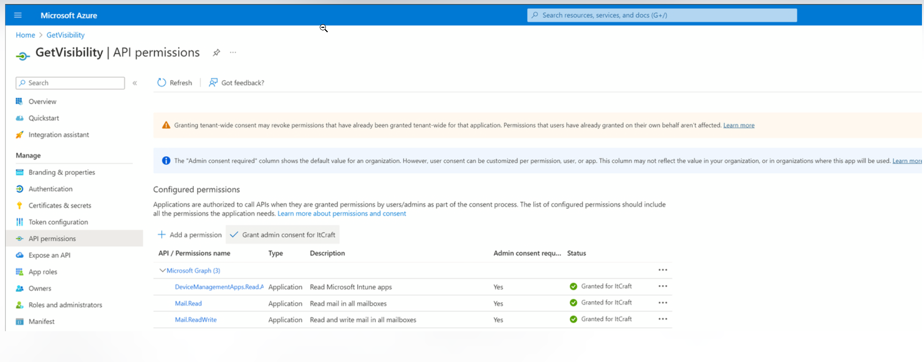Open more options ellipsis beside page title
This screenshot has width=924, height=362.
pyautogui.click(x=233, y=53)
